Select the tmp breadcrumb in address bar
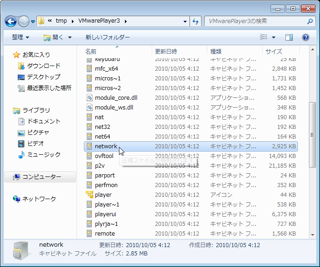Image resolution: width=320 pixels, height=267 pixels. pos(61,21)
